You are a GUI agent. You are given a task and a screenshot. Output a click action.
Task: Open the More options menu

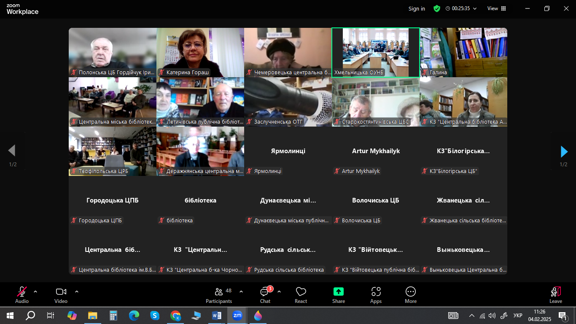(x=410, y=295)
